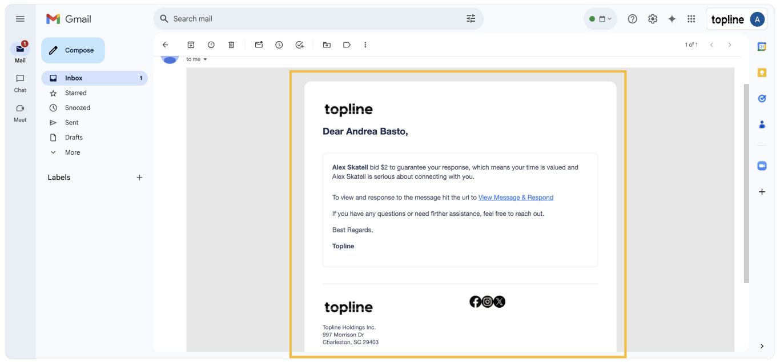Open Google Keep side panel
This screenshot has width=780, height=362.
(762, 73)
